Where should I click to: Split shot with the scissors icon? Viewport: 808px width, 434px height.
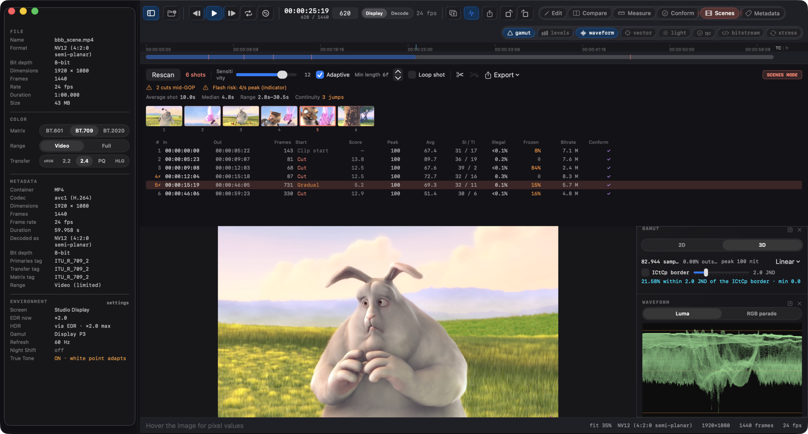pyautogui.click(x=460, y=75)
